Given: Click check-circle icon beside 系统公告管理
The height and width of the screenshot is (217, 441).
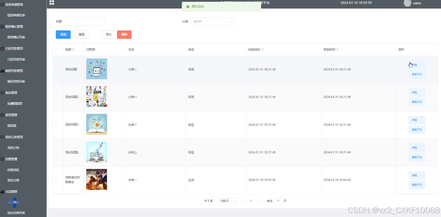Looking at the screenshot, I should coord(2,137).
